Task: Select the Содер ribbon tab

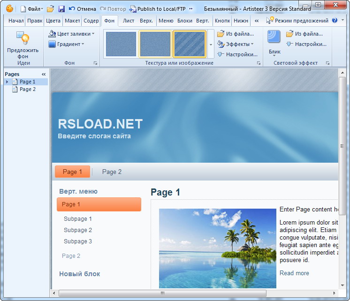Action: point(91,21)
